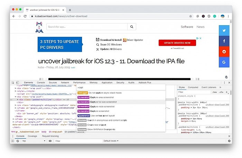Open the Network tab
The width and height of the screenshot is (242, 158).
coord(65,83)
